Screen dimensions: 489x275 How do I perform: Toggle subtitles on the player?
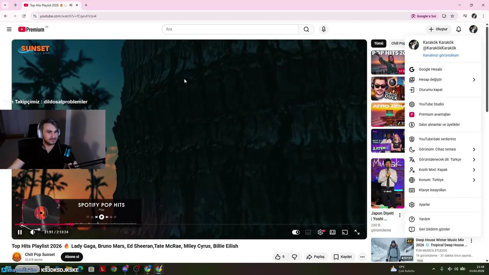point(308,232)
